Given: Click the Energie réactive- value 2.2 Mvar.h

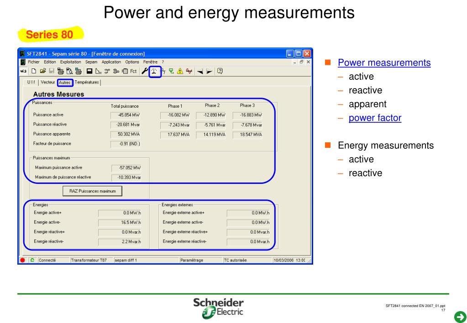Looking at the screenshot, I should pos(120,241).
